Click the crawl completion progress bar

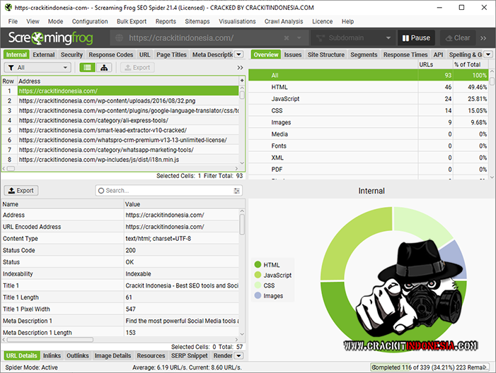click(x=431, y=367)
